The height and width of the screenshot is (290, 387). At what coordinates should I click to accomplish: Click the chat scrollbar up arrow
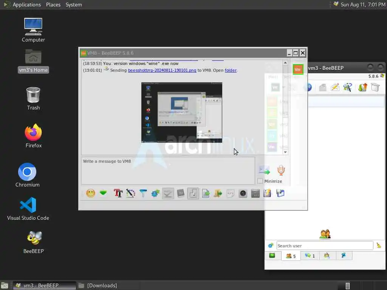tap(285, 63)
